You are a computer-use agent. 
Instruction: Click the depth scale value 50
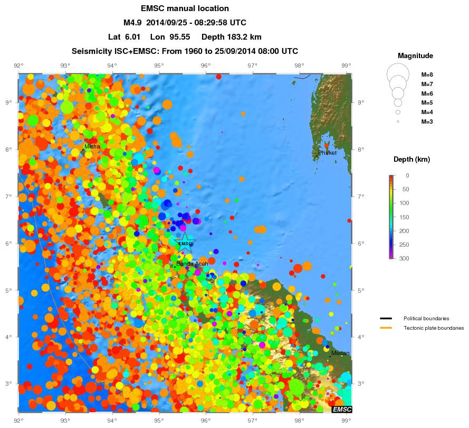[x=405, y=189]
